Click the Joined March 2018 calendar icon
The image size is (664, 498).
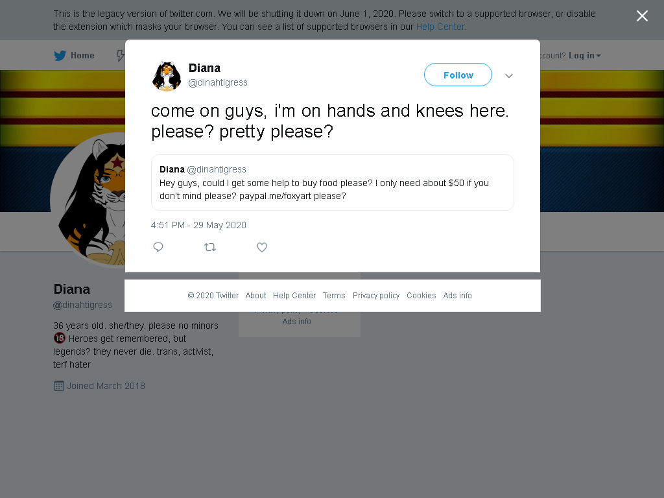pos(59,386)
